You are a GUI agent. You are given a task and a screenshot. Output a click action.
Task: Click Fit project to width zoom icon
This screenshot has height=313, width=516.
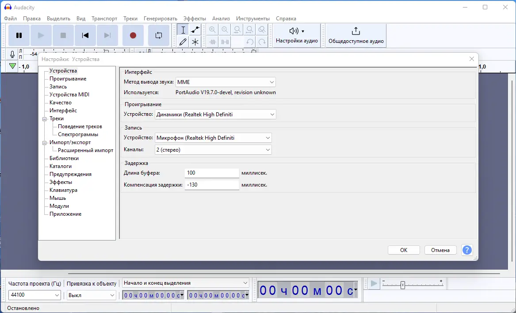click(x=249, y=30)
